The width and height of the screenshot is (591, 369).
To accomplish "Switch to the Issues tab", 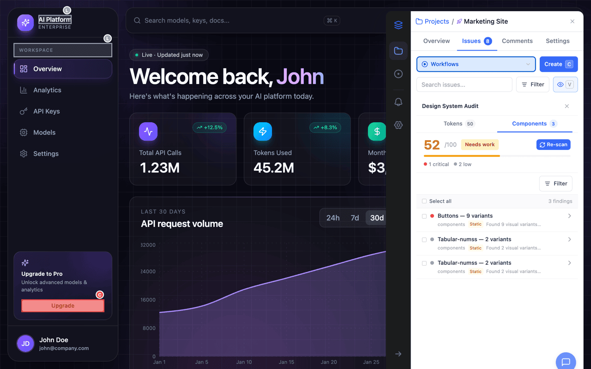I will click(477, 41).
